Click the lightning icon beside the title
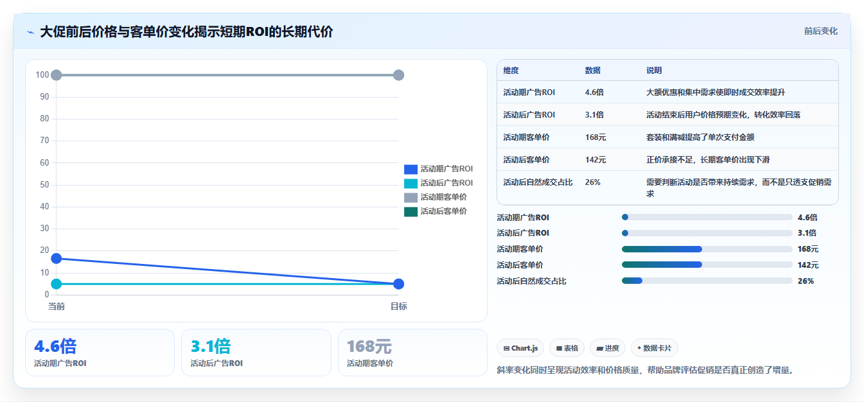This screenshot has width=864, height=402. 30,32
